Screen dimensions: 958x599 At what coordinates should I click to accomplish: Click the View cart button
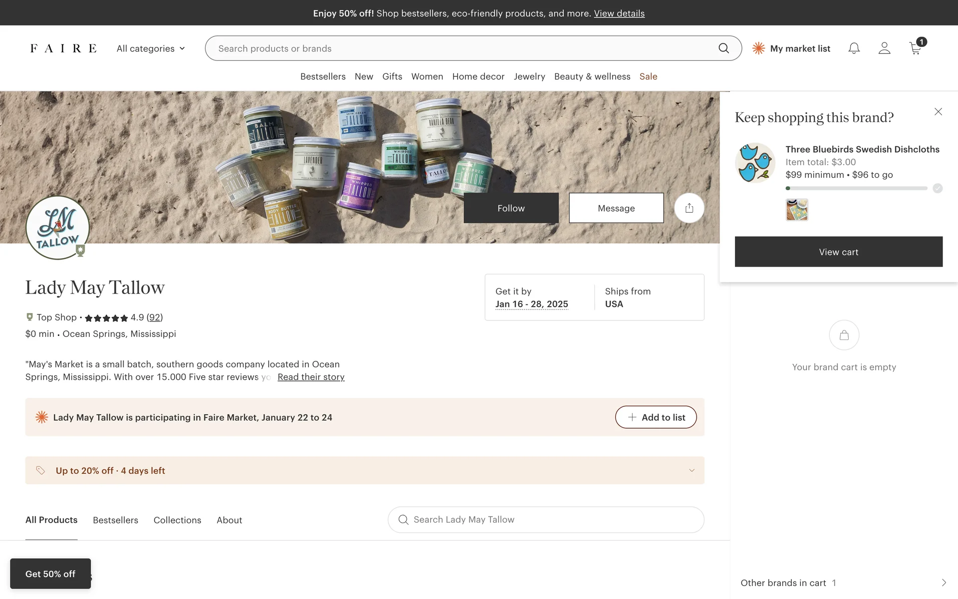point(838,252)
